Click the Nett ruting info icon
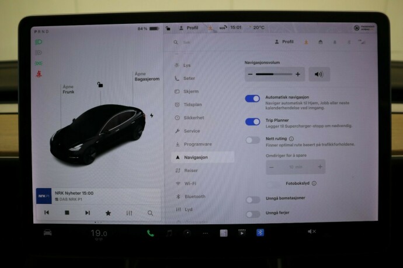Viewport: 403px width, 268px height. [x=291, y=139]
